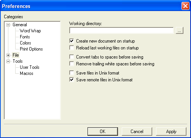The image size is (191, 138).
Task: Browse for working directory with ellipsis button
Action: [180, 30]
